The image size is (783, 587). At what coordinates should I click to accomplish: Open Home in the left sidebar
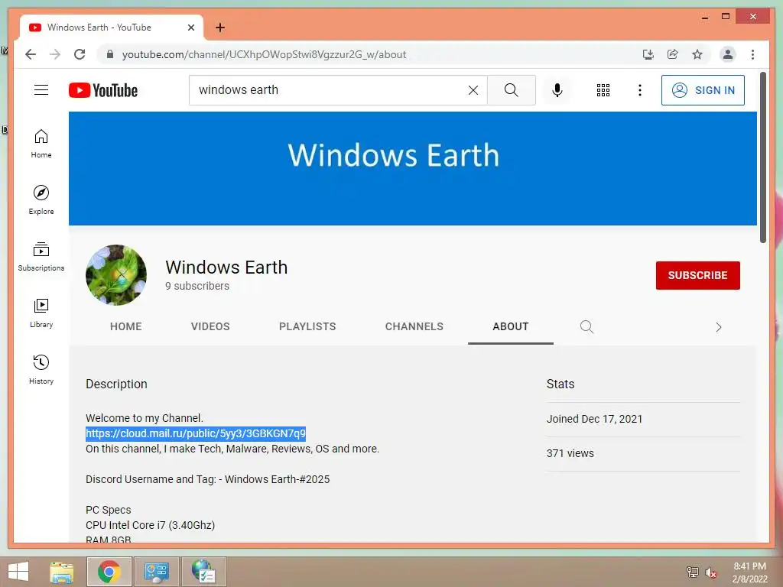pos(41,144)
